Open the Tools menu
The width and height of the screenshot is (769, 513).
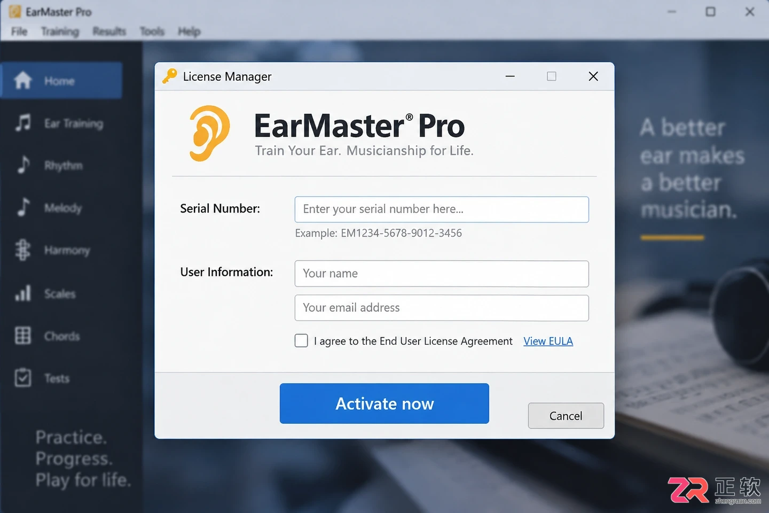pyautogui.click(x=152, y=32)
